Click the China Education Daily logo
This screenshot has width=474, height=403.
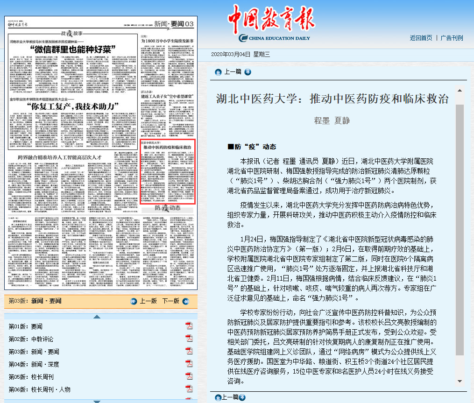(x=271, y=23)
